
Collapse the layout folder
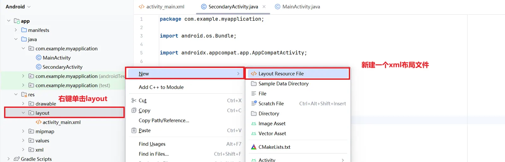coord(23,113)
